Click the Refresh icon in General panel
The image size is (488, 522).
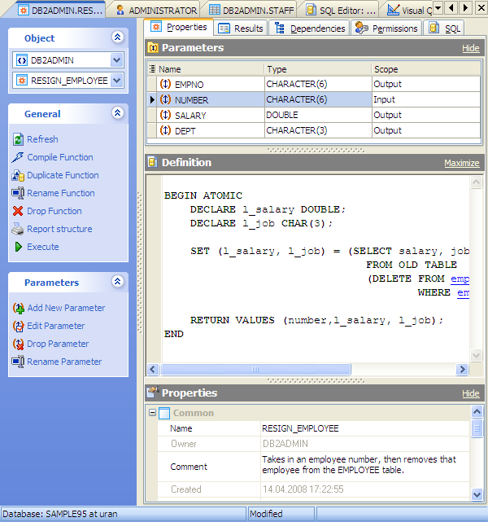pyautogui.click(x=18, y=139)
